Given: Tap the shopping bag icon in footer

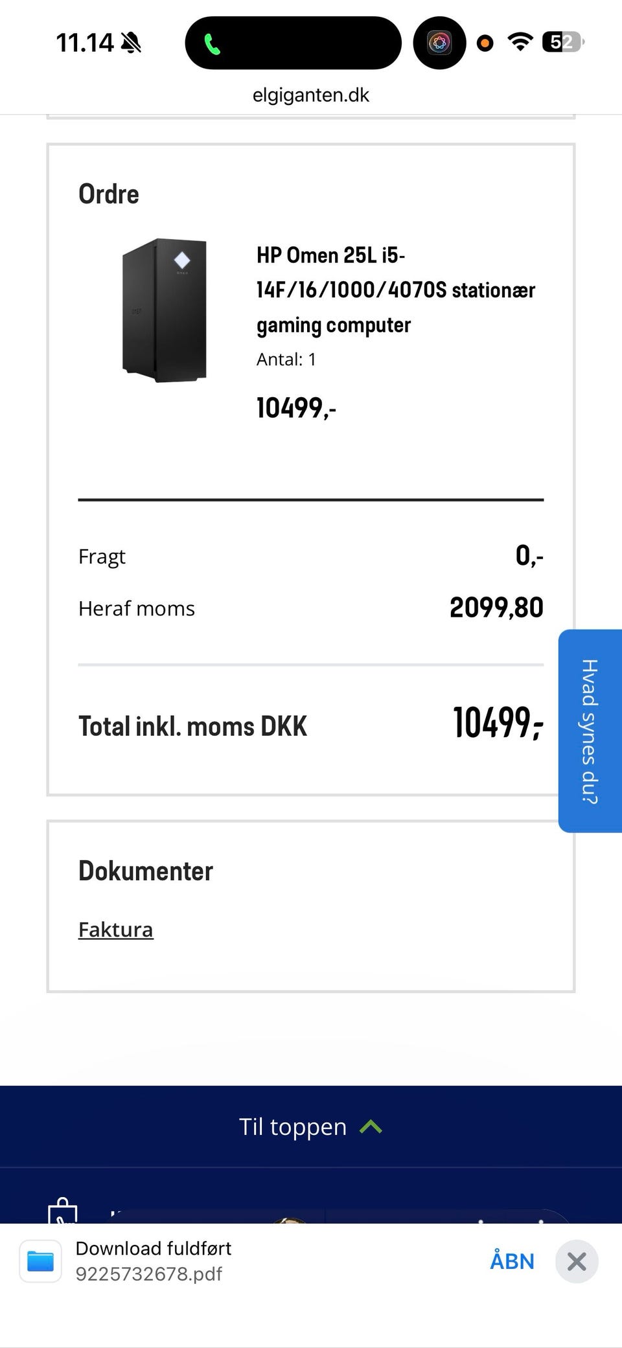Looking at the screenshot, I should coord(63,1213).
